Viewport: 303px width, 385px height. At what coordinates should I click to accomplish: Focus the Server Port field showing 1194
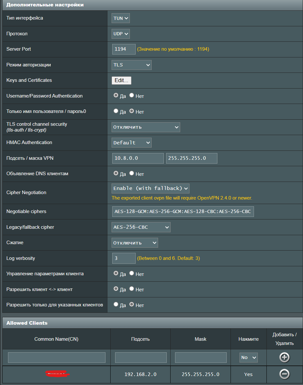(x=124, y=49)
